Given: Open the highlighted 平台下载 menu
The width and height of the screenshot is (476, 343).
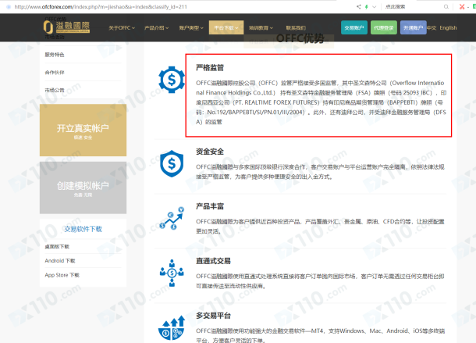Looking at the screenshot, I should 226,27.
